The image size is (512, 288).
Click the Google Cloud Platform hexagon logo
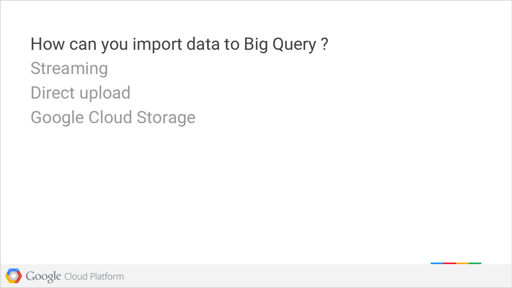13,276
